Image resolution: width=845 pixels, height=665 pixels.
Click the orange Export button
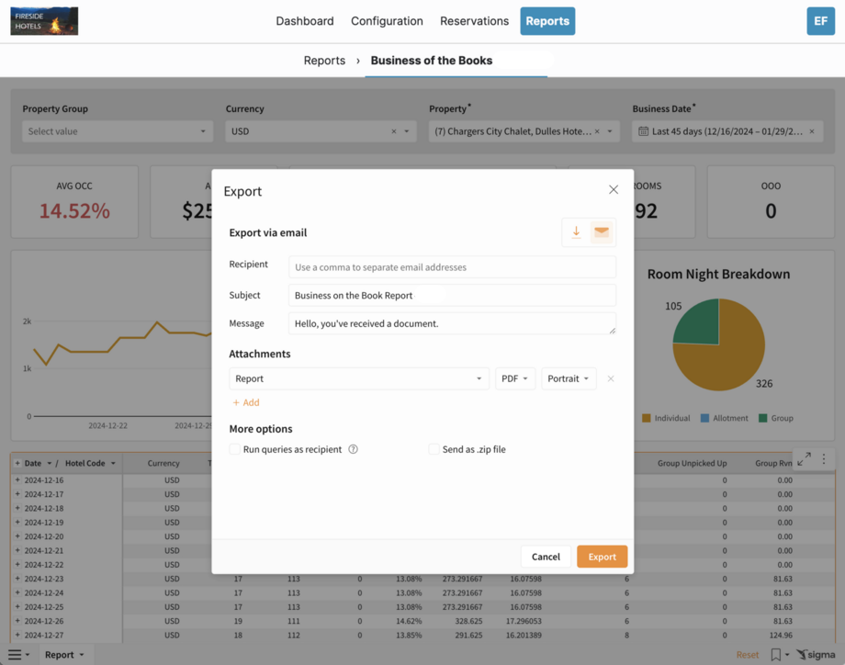602,557
